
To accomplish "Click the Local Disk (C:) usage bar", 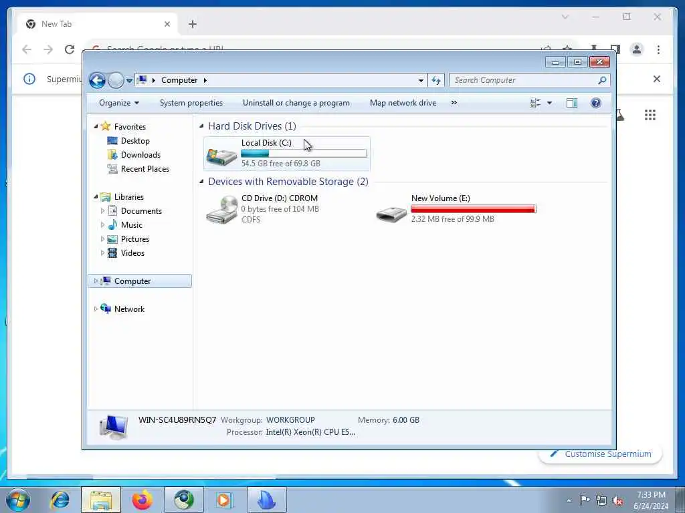I will coord(304,153).
